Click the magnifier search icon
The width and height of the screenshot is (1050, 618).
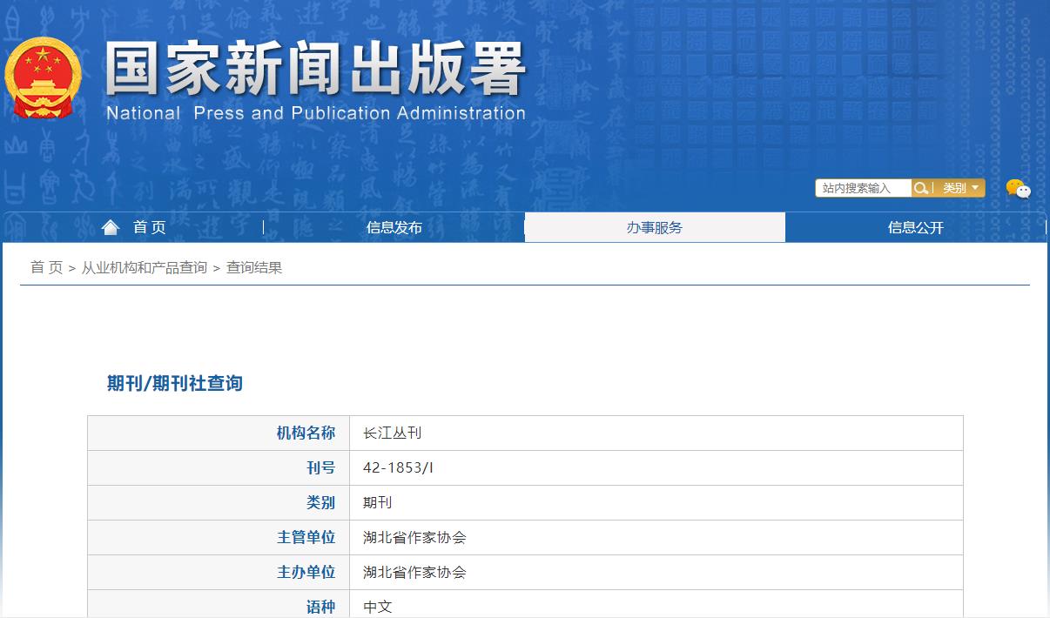[x=921, y=187]
